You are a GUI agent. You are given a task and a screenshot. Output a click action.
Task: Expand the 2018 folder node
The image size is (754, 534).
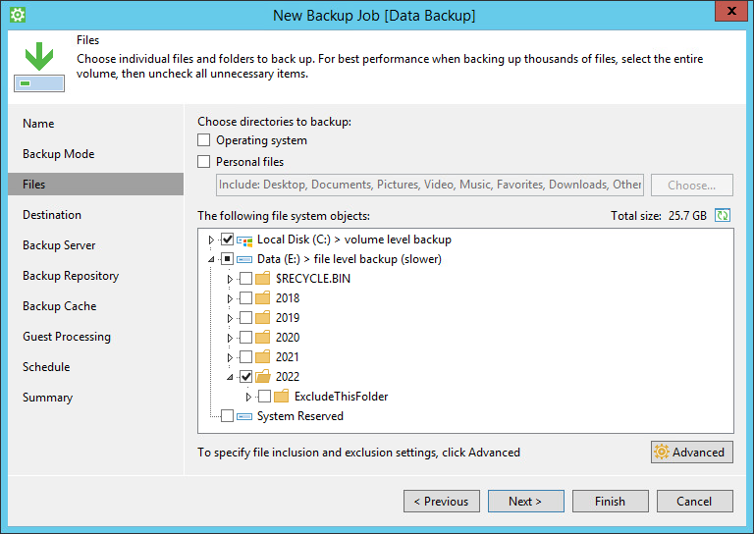click(230, 298)
